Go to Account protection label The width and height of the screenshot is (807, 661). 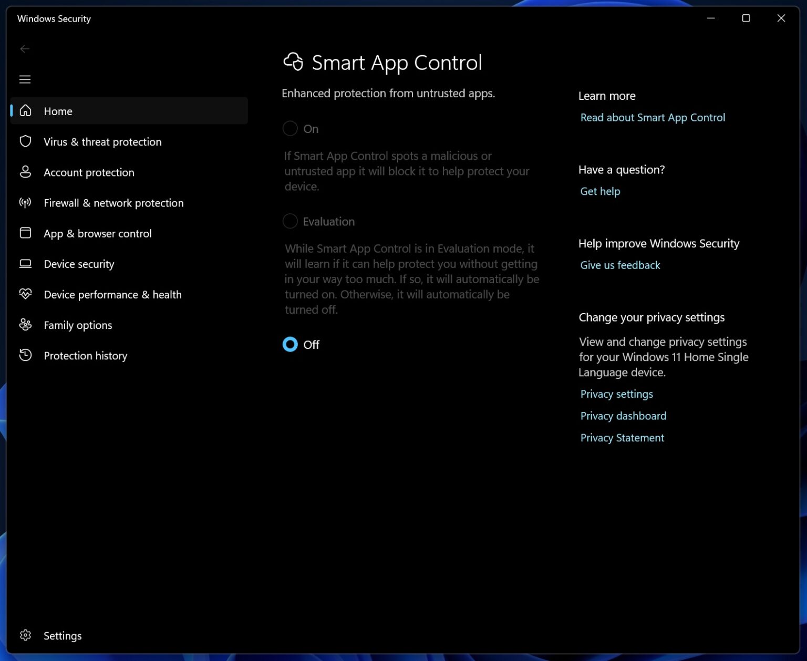pos(89,172)
